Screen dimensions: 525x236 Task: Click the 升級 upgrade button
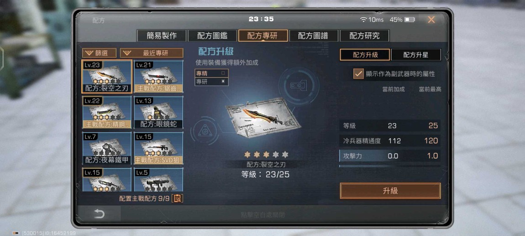click(x=390, y=191)
